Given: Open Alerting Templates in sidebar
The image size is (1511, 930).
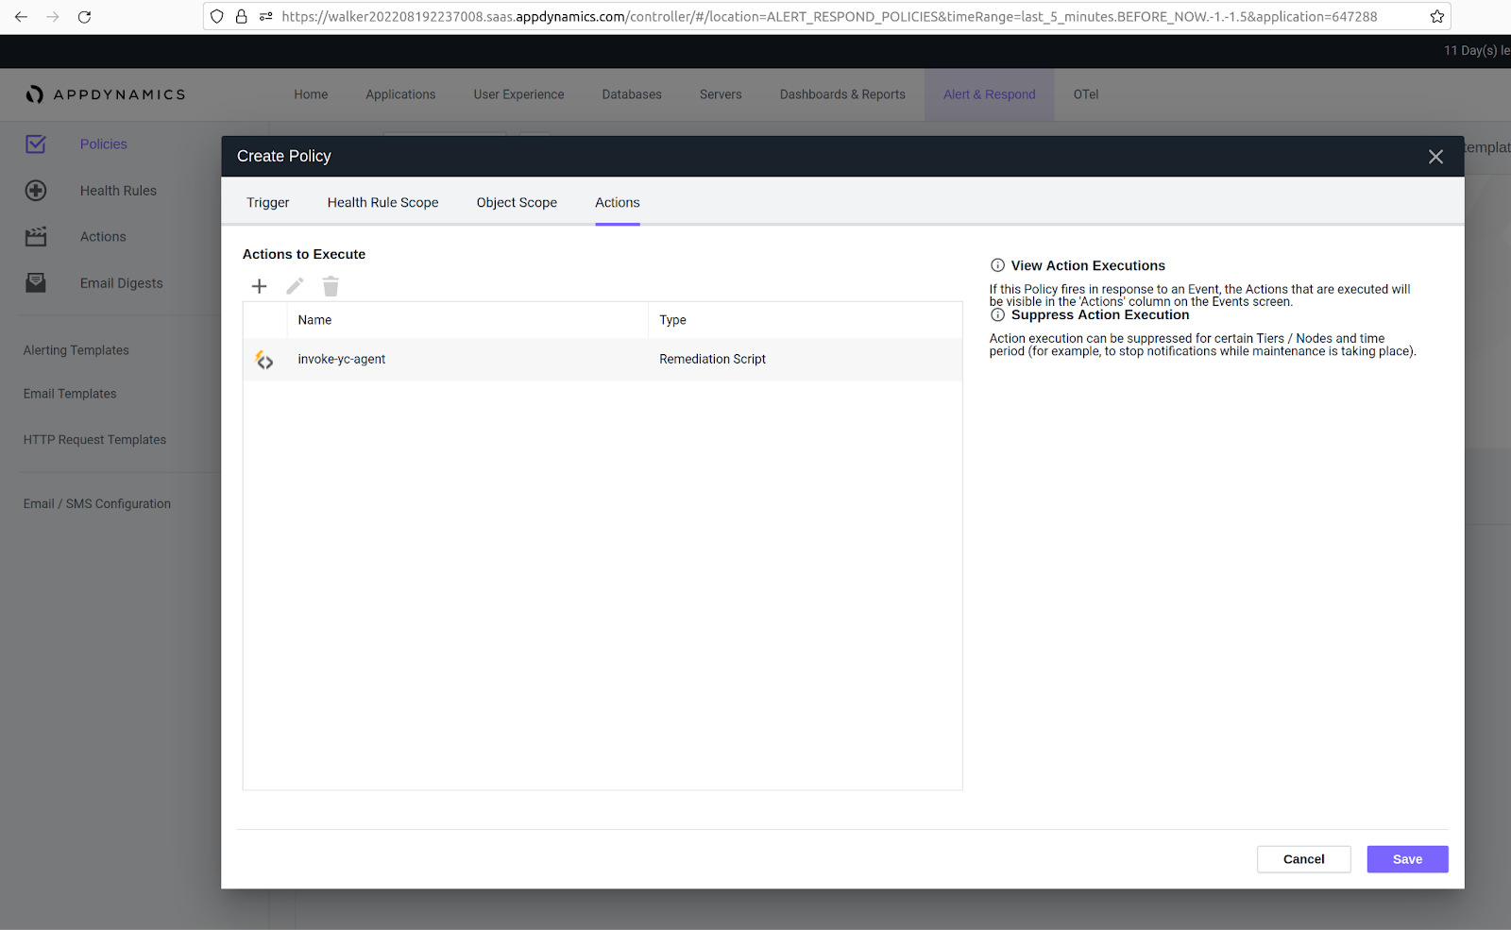Looking at the screenshot, I should pos(76,350).
